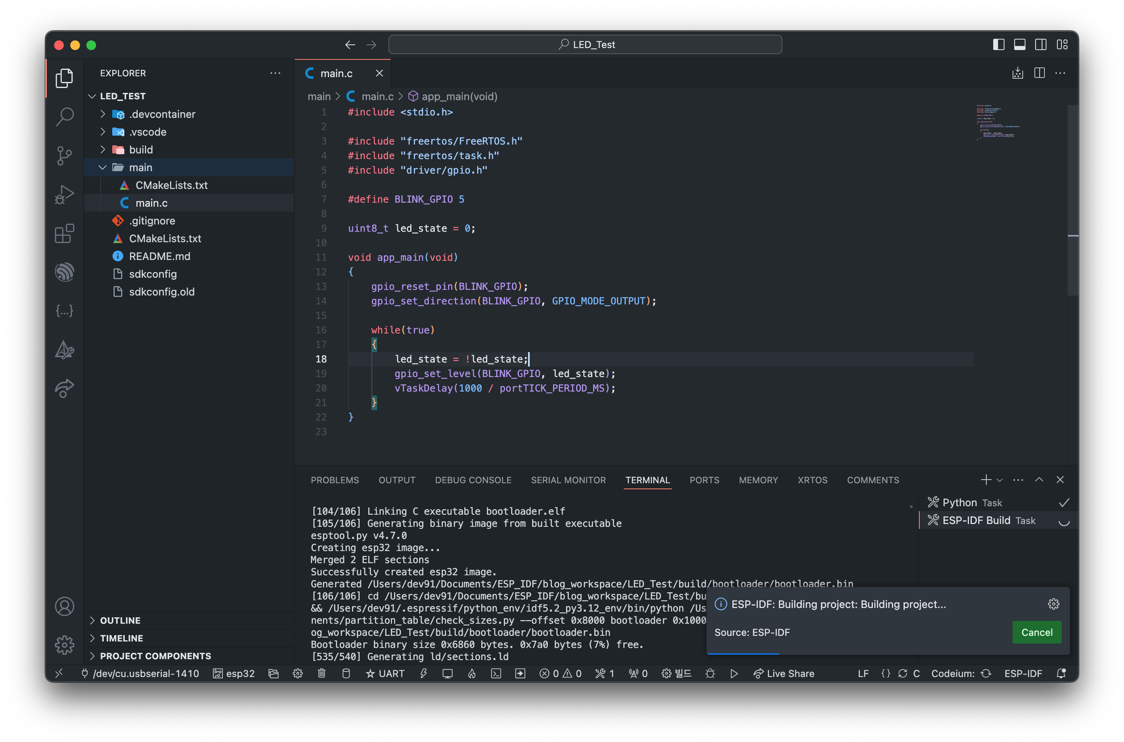The image size is (1124, 742).
Task: Expand the build folder
Action: click(140, 149)
